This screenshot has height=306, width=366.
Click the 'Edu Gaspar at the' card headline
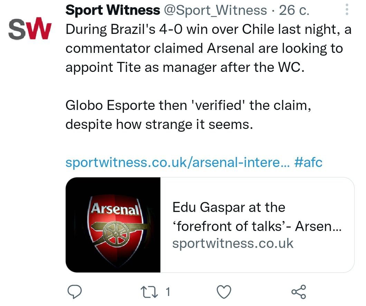click(229, 207)
